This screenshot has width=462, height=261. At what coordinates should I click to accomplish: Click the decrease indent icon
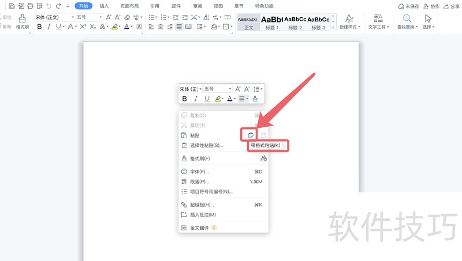coord(176,17)
